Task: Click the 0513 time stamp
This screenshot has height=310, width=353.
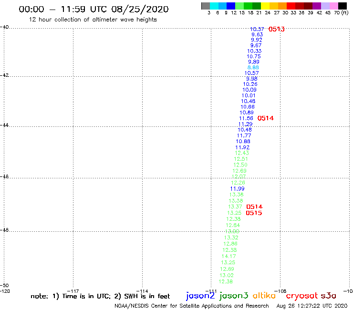Action: coord(277,29)
